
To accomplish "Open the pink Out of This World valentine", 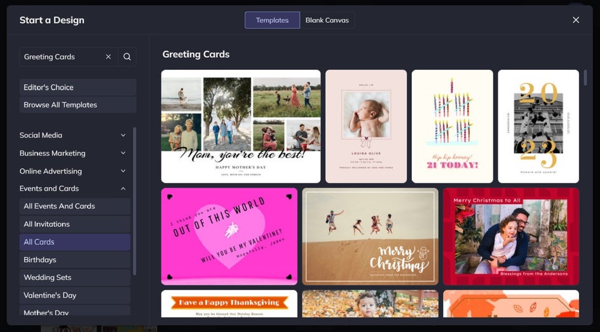I will [229, 236].
